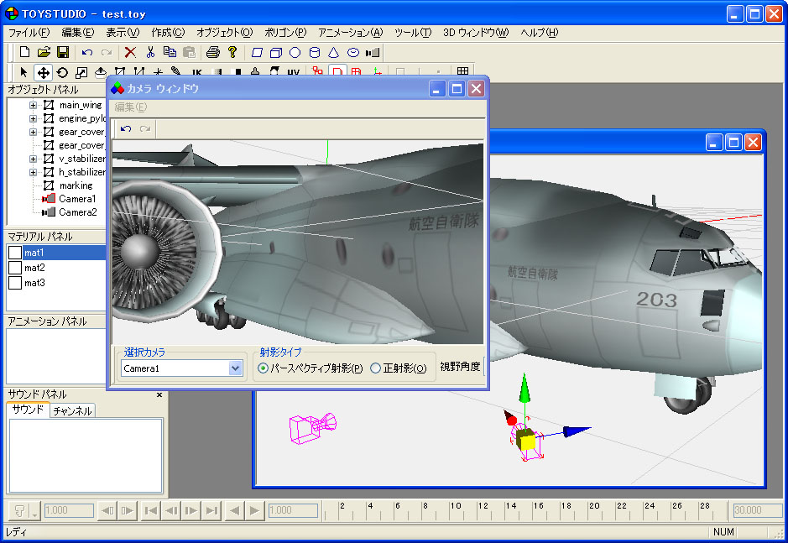This screenshot has width=788, height=543.
Task: Create a cylinder primitive from the toolbar
Action: pyautogui.click(x=315, y=52)
